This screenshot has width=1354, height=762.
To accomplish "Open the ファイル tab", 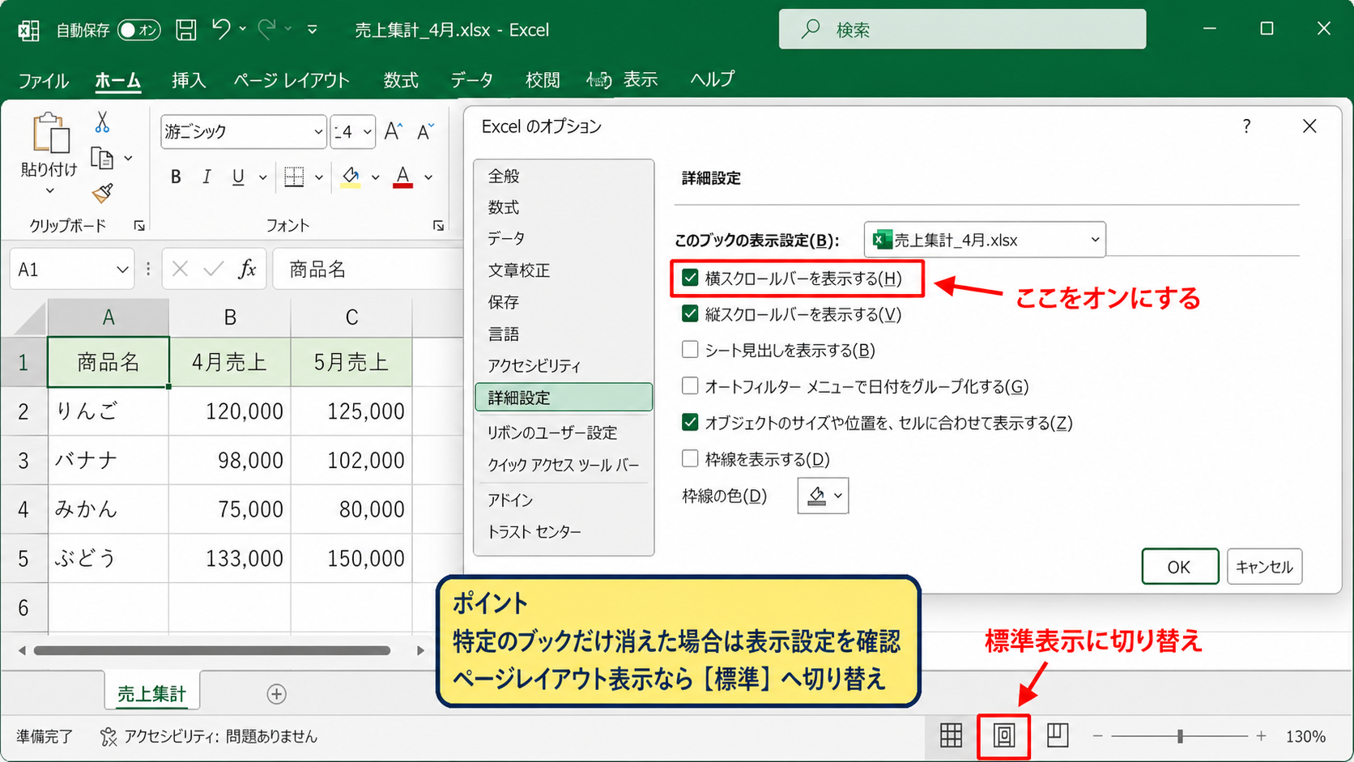I will tap(43, 80).
